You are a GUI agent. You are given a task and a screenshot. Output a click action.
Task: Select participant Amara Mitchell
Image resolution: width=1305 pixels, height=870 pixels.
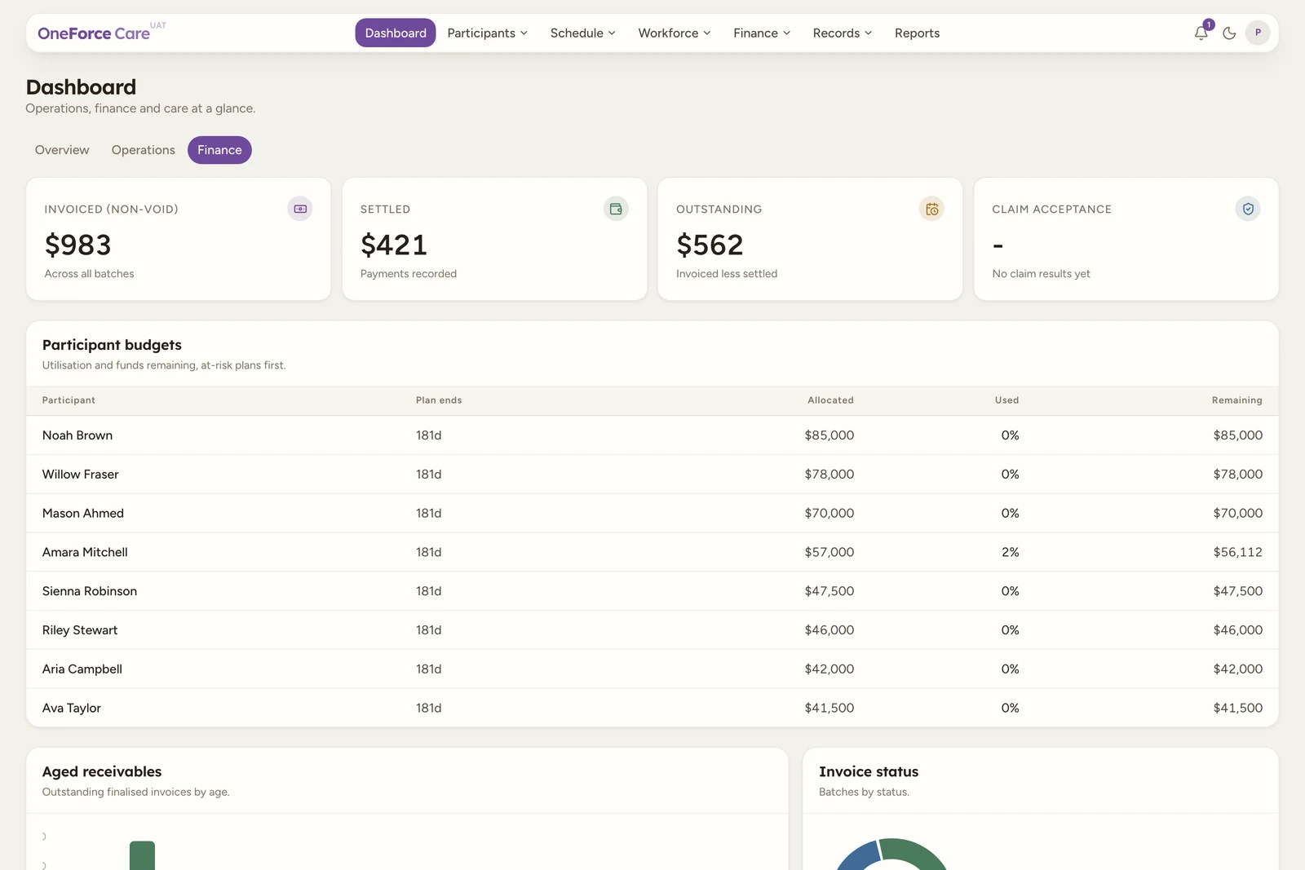tap(85, 552)
